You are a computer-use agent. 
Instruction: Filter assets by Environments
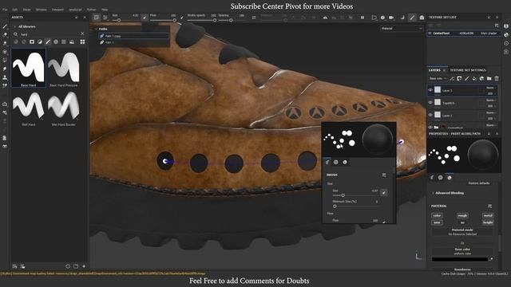(72, 41)
